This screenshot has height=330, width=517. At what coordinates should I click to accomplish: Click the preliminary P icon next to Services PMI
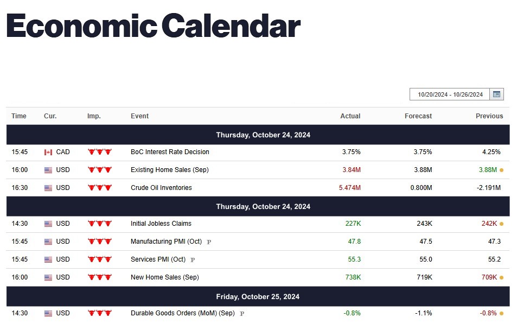tap(193, 259)
